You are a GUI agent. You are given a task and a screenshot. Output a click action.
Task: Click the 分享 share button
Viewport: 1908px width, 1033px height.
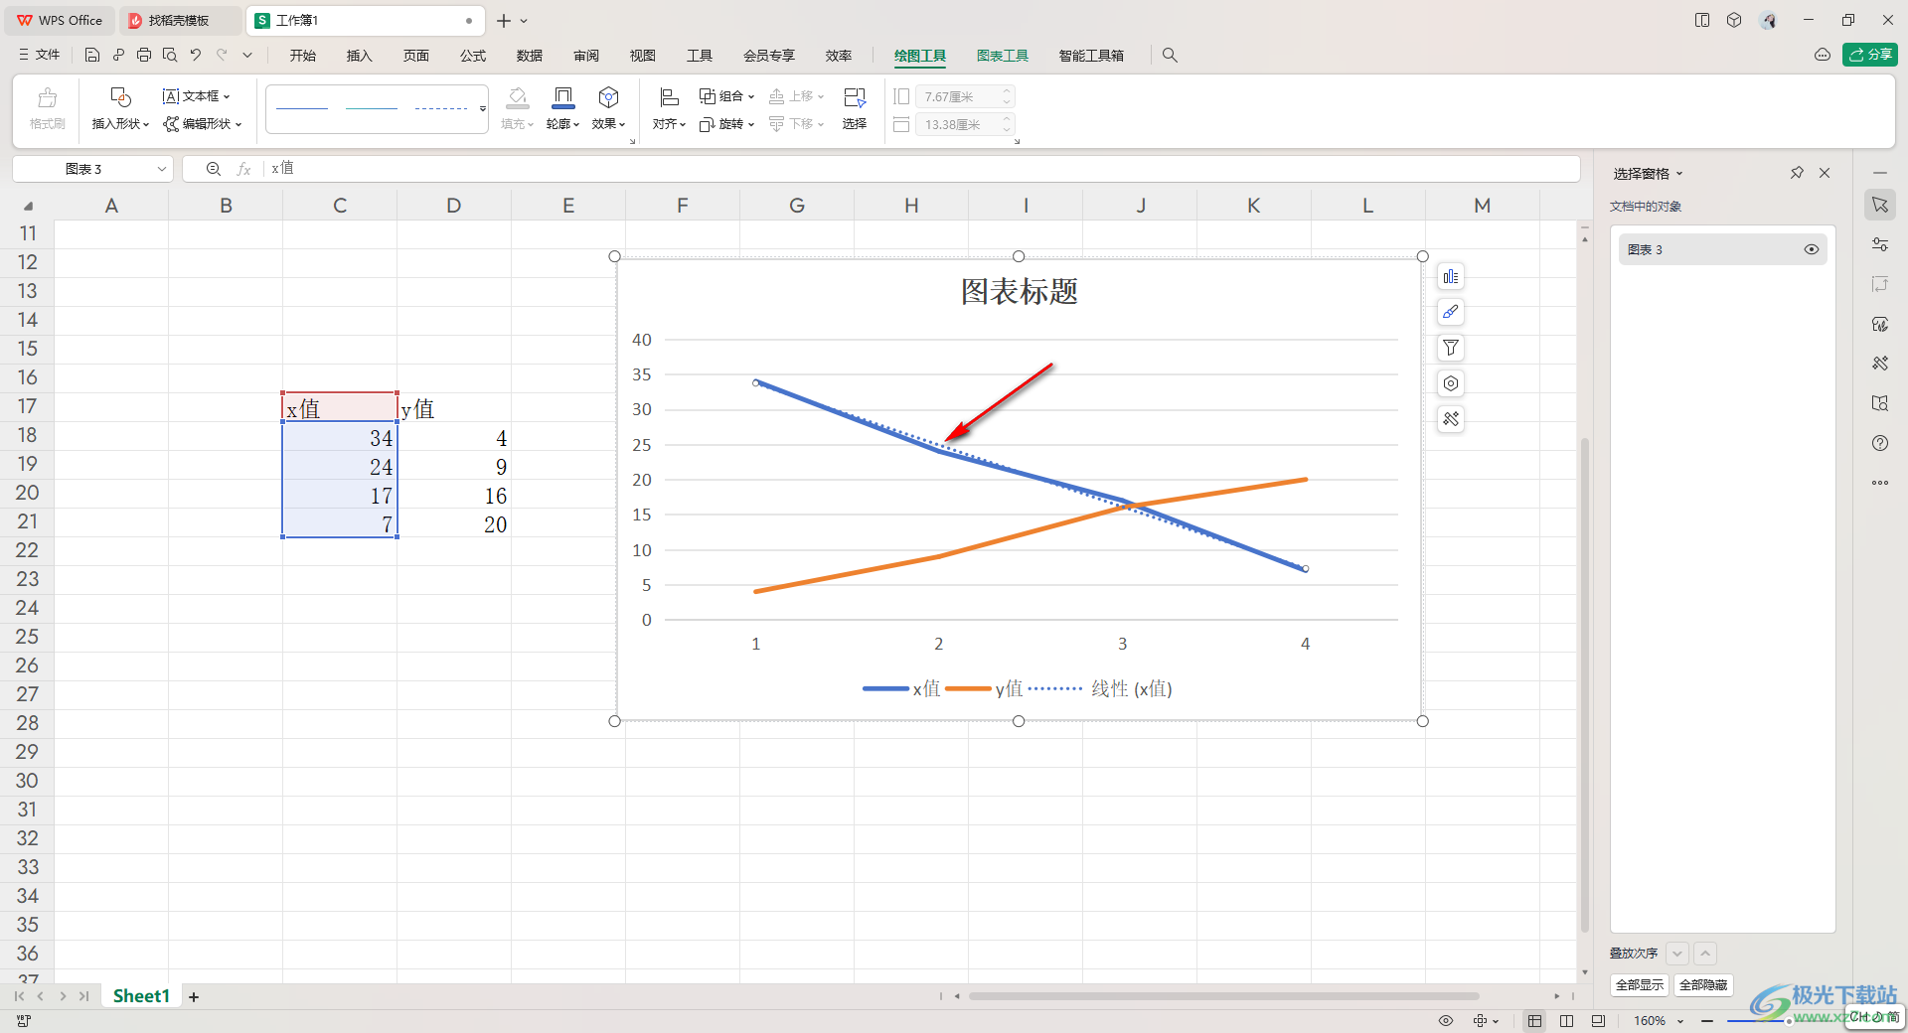click(1870, 55)
